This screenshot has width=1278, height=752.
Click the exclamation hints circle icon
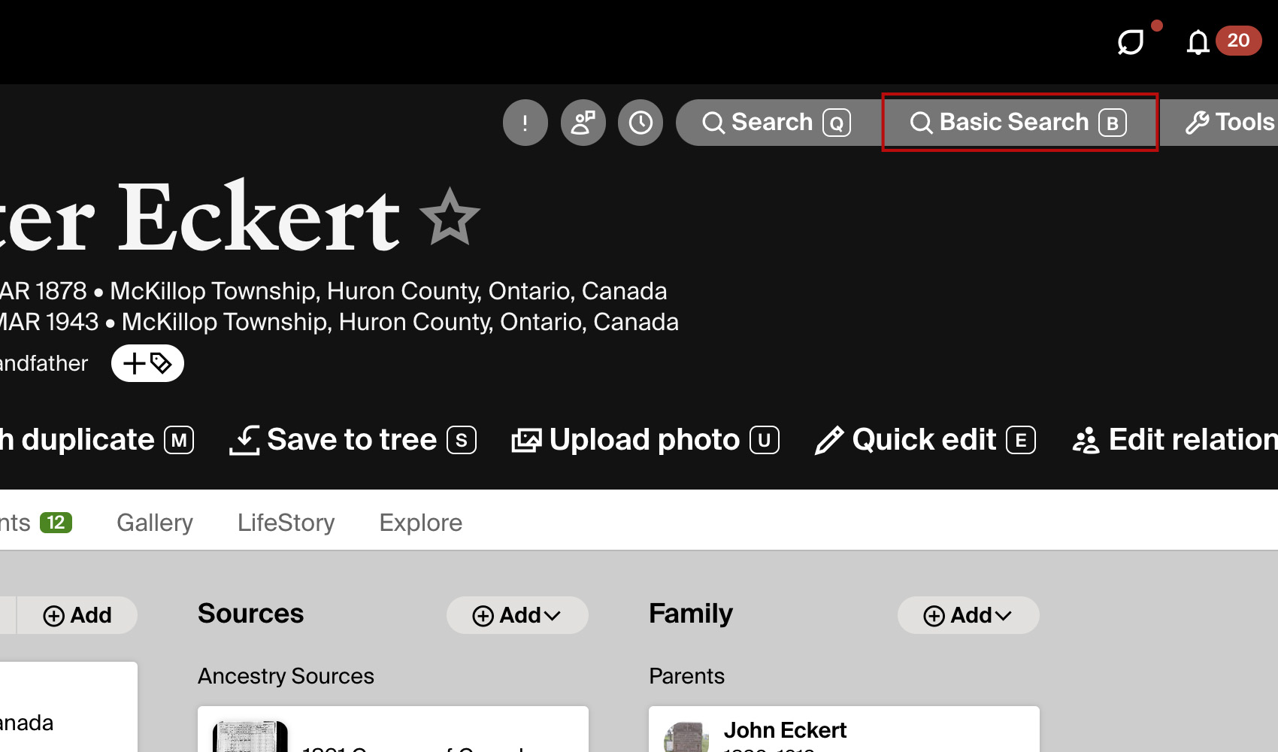525,123
